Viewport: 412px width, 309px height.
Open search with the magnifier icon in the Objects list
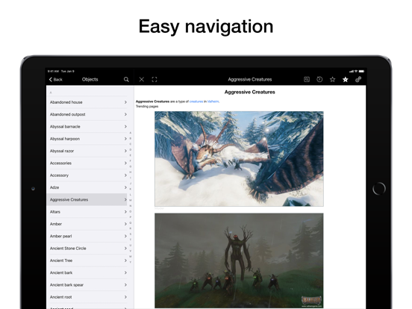point(126,79)
